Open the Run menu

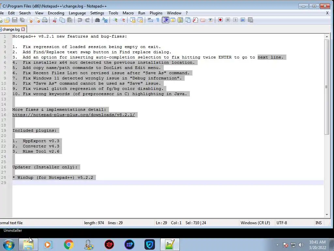pos(142,13)
